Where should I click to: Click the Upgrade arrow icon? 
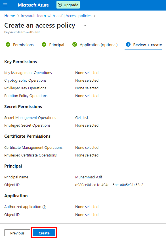pyautogui.click(x=60, y=5)
